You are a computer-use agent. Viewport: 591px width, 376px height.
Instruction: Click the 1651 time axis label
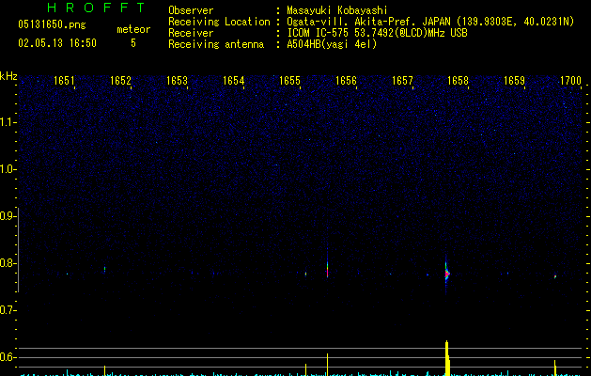(x=64, y=81)
